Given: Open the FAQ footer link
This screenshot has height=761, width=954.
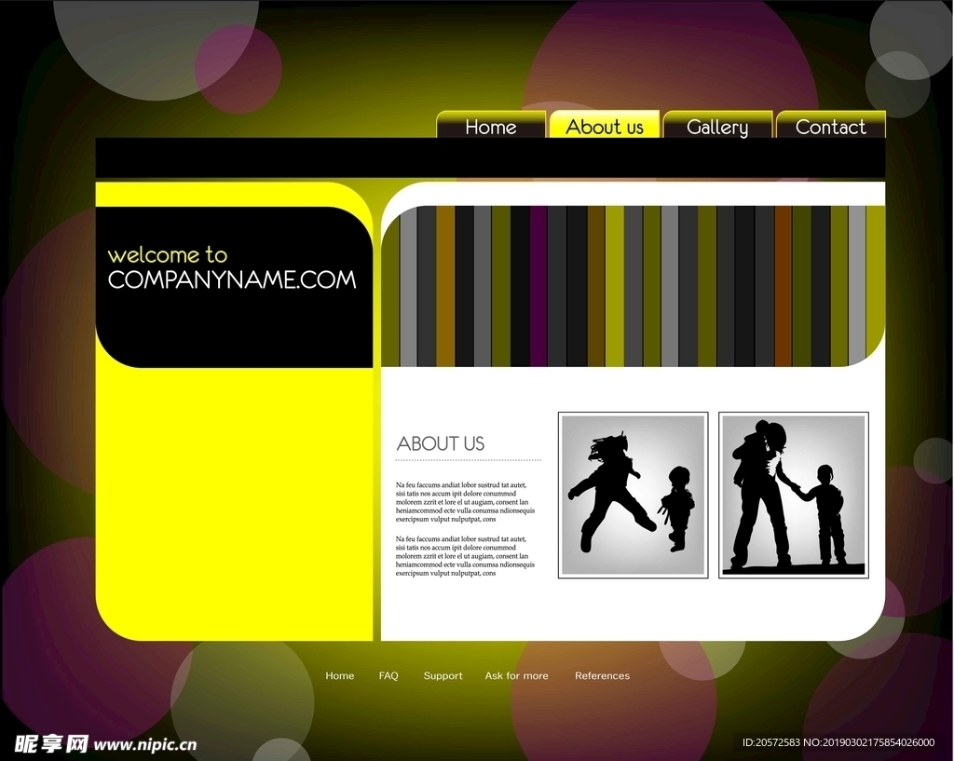Looking at the screenshot, I should pos(388,676).
